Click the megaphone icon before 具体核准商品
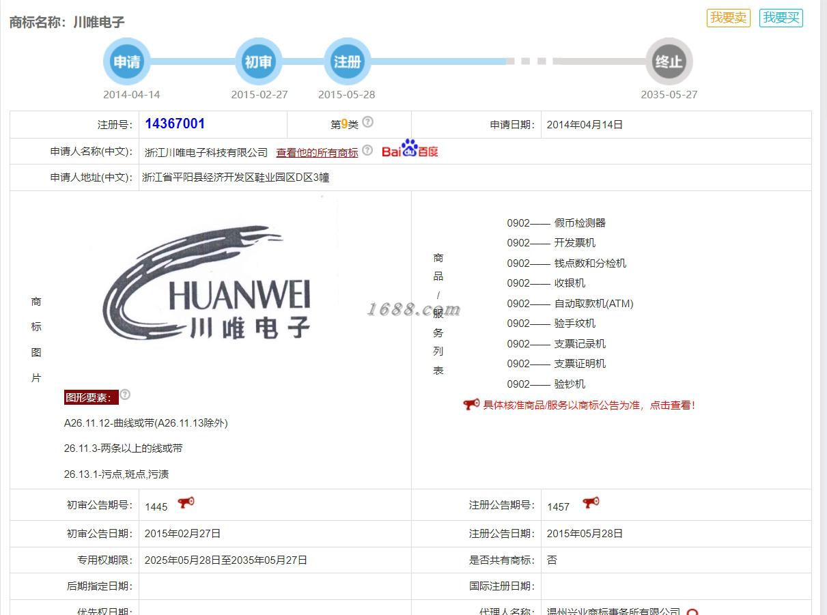827x615 pixels. pos(471,404)
